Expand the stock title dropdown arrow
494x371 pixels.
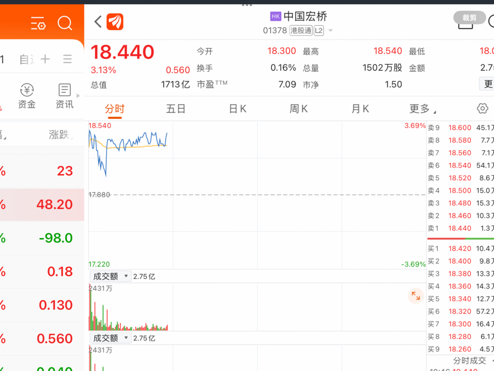pos(330,30)
